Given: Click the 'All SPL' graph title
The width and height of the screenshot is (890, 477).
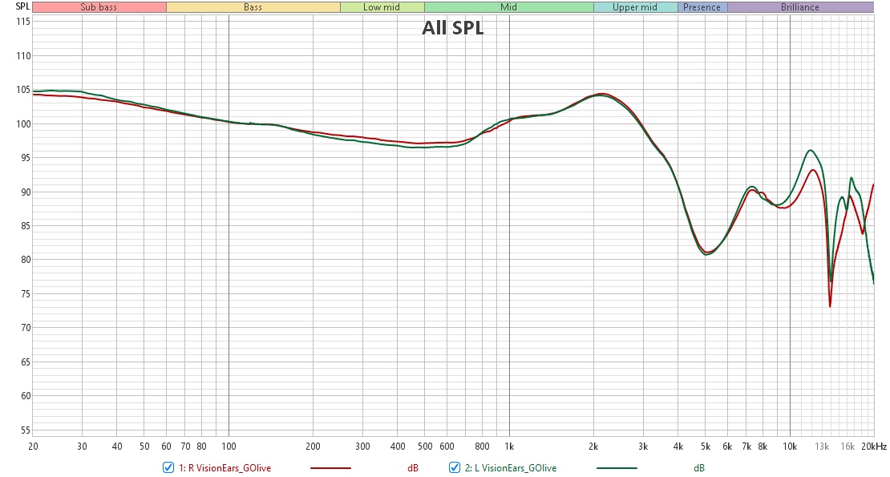Looking at the screenshot, I should click(x=452, y=28).
